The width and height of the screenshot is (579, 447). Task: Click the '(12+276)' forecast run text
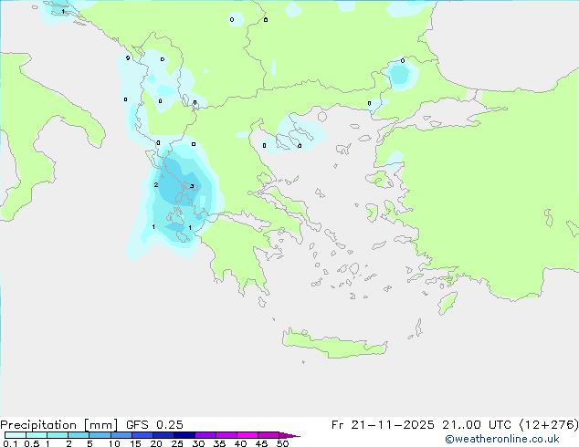pos(549,425)
